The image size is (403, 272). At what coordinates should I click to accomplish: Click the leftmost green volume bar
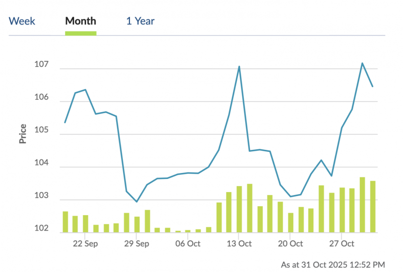click(65, 222)
